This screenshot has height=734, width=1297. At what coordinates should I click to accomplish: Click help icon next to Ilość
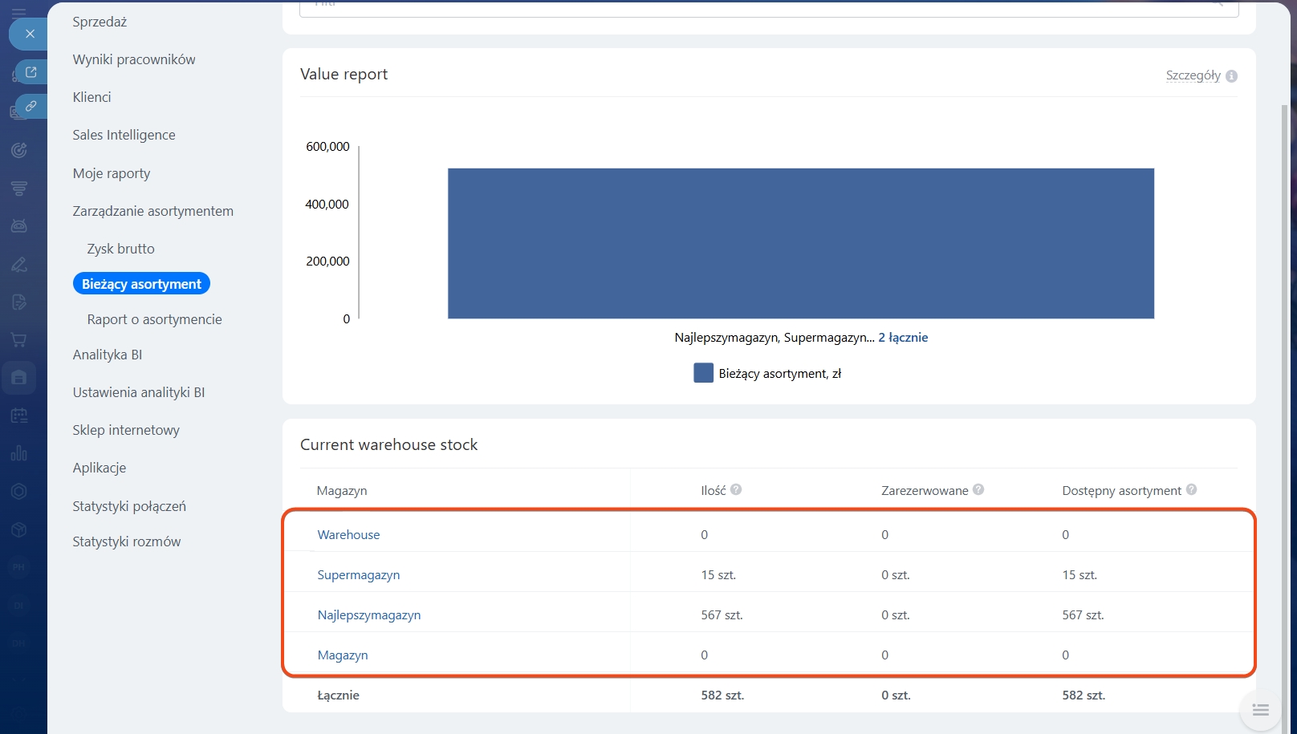736,489
